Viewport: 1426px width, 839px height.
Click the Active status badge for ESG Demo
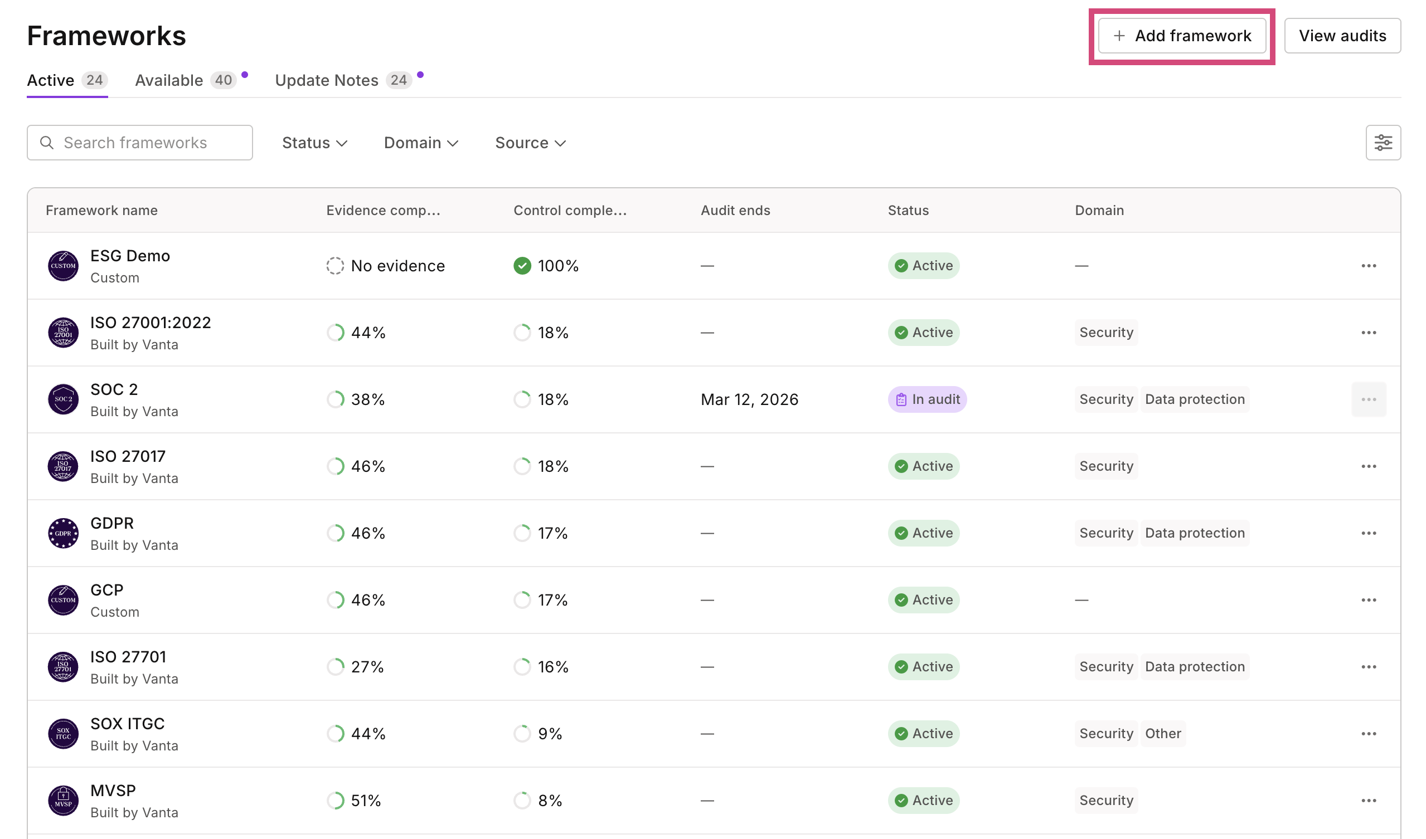pos(924,266)
